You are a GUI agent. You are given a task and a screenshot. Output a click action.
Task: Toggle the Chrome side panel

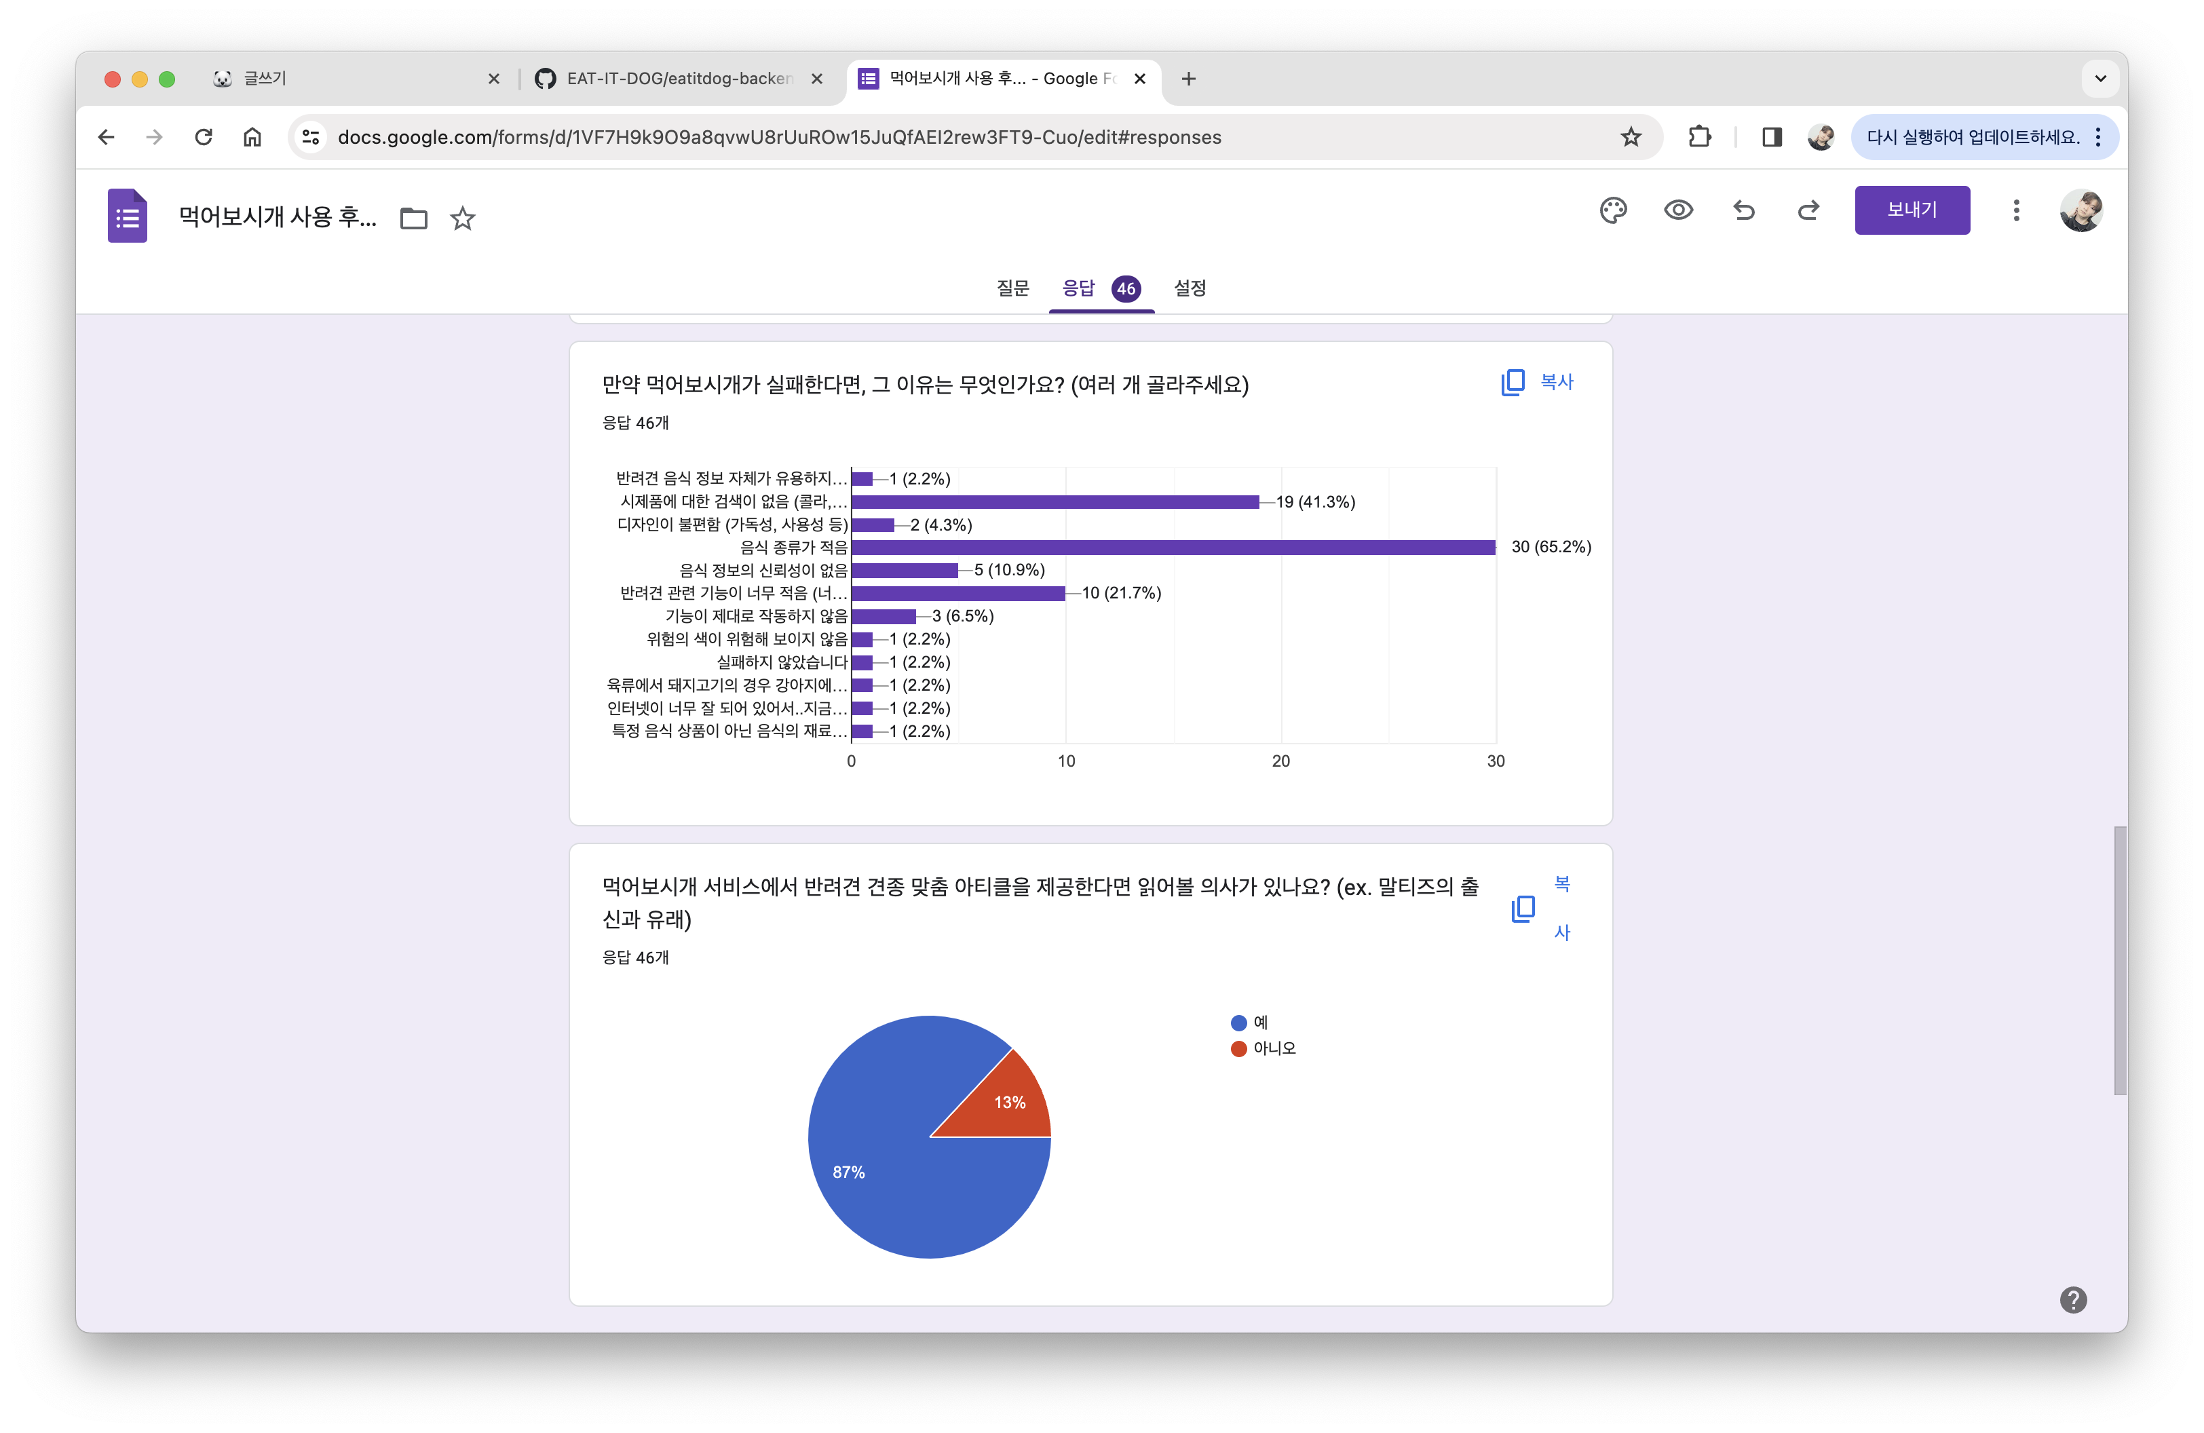[x=1772, y=137]
